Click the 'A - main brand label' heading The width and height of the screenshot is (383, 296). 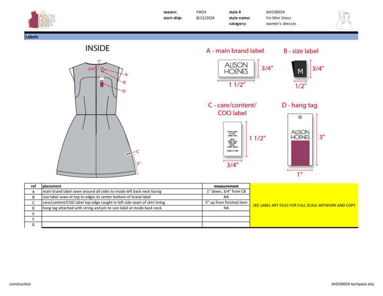coord(235,51)
